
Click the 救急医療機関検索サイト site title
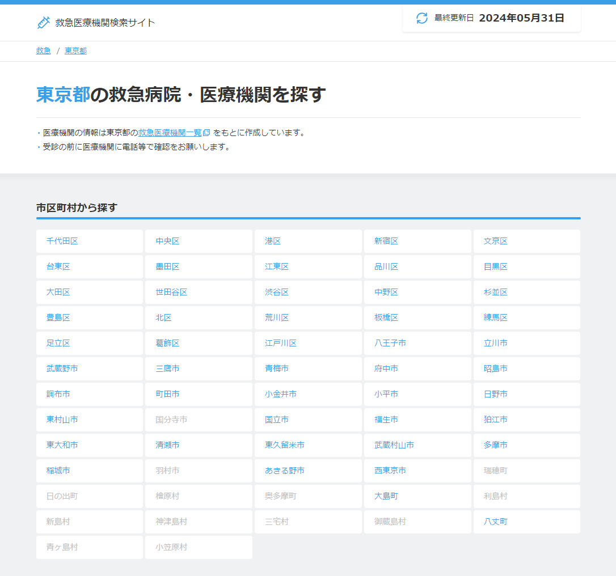pyautogui.click(x=105, y=23)
